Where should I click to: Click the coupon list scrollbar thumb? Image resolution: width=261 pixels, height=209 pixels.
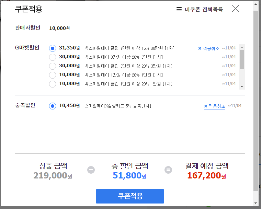[x=242, y=59]
